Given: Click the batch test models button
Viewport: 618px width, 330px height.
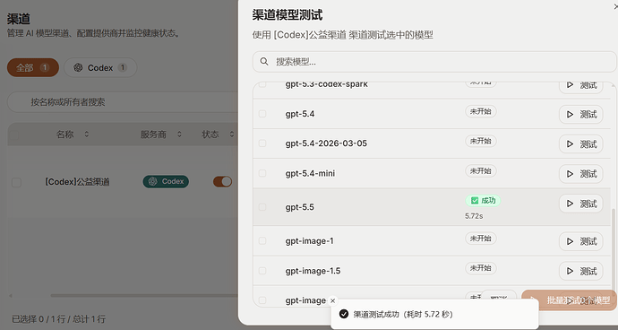Looking at the screenshot, I should coord(569,300).
